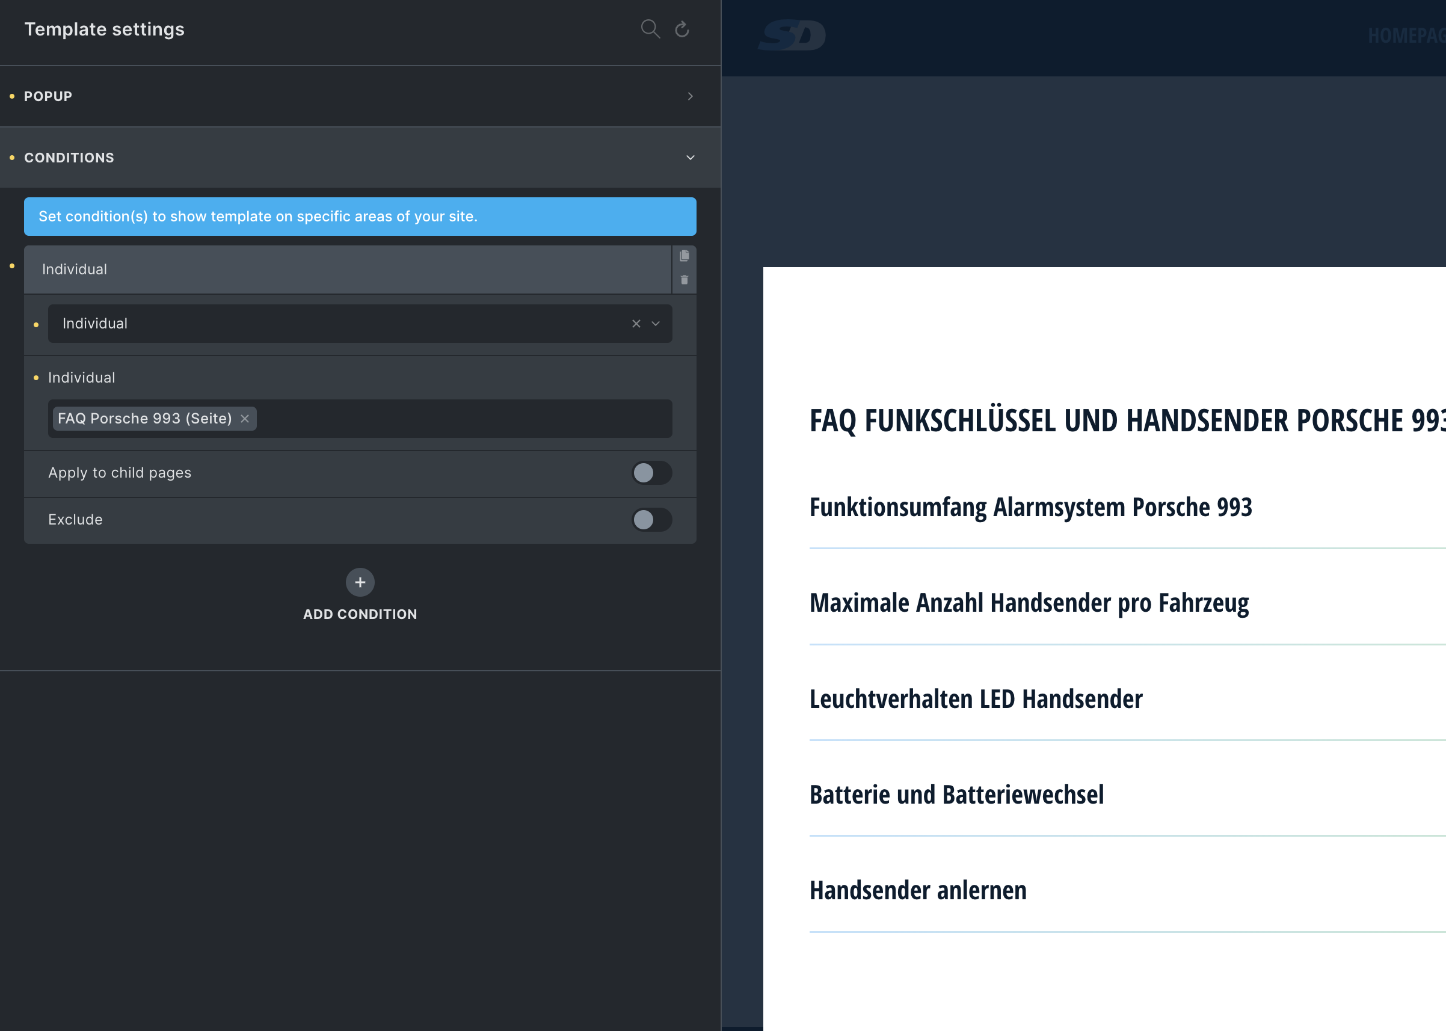Expand the POPUP section
1446x1031 pixels.
tap(360, 96)
